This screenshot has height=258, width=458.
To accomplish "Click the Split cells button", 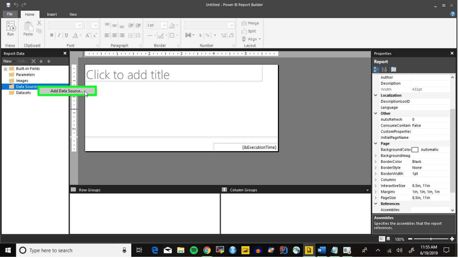I will (249, 31).
